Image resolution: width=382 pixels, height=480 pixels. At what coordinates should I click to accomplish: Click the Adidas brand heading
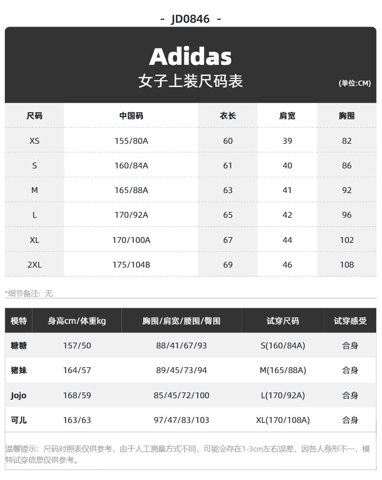(191, 57)
